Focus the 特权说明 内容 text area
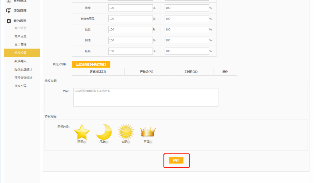The width and height of the screenshot is (315, 183). coord(146,97)
